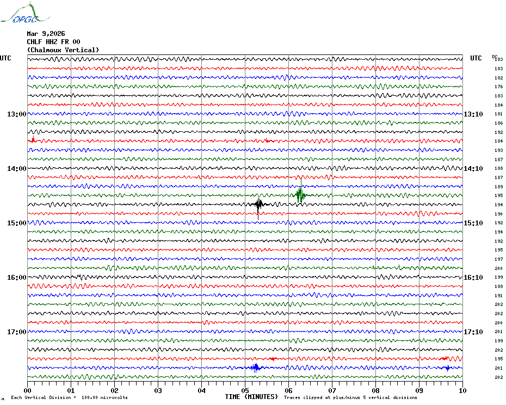
Task: Click the 17:10 label on right axis
Action: click(x=473, y=332)
